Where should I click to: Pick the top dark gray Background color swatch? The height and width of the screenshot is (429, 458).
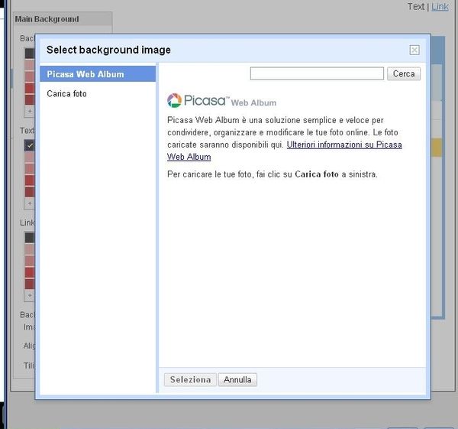[x=30, y=54]
